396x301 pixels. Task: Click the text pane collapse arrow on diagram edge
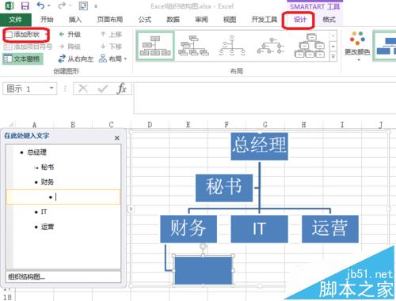pos(131,209)
